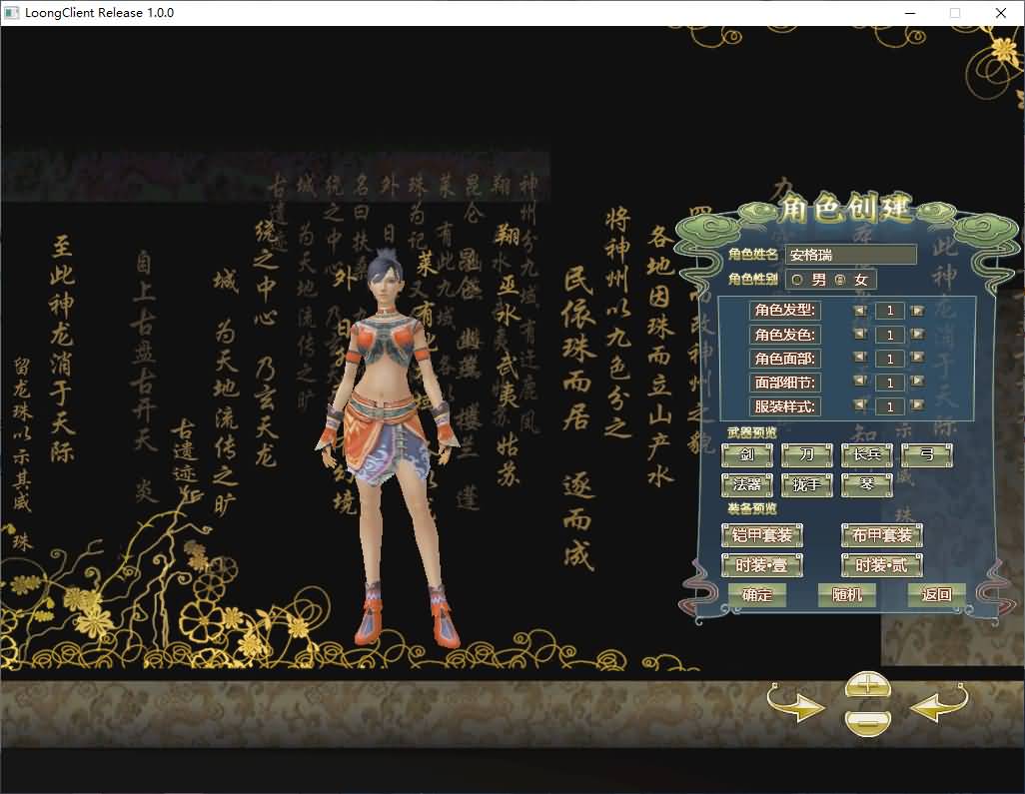
Task: Preview the 布甲套装 cloth armor set
Action: pos(881,535)
